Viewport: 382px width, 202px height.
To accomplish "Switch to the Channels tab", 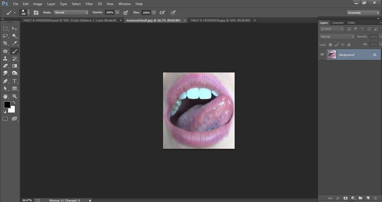I will pyautogui.click(x=338, y=23).
